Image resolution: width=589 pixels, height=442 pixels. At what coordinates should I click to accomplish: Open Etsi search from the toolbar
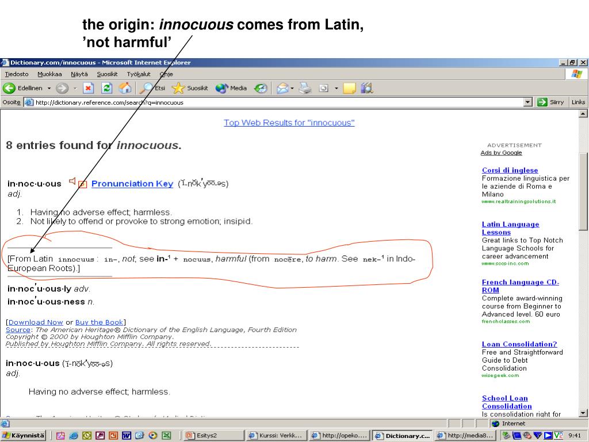click(152, 88)
